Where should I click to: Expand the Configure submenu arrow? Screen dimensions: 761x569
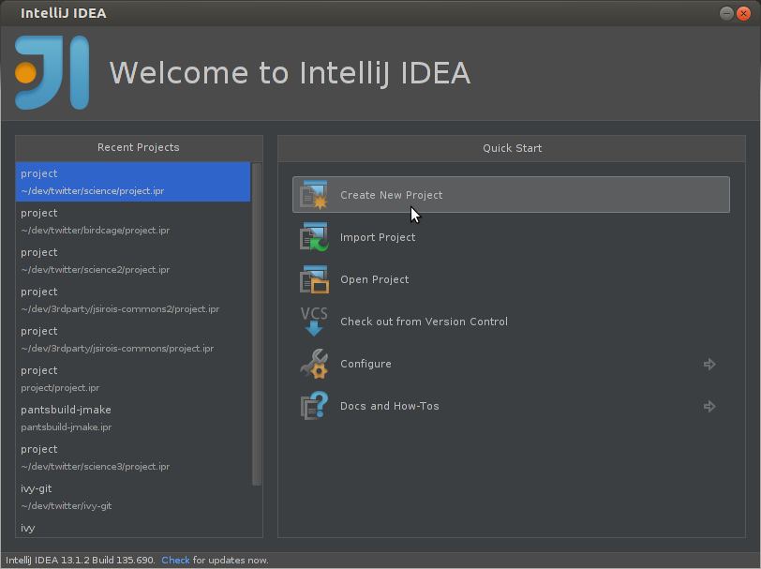coord(709,364)
